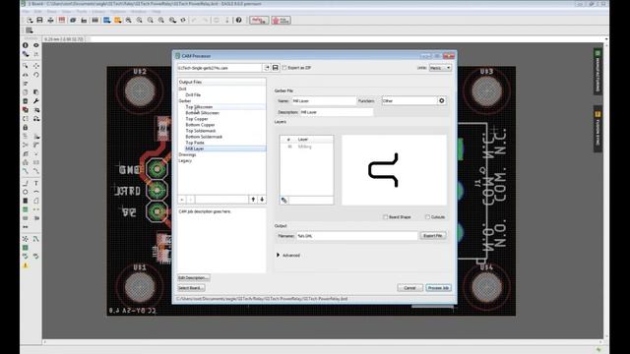Select the Circle drawing tool

[26, 192]
